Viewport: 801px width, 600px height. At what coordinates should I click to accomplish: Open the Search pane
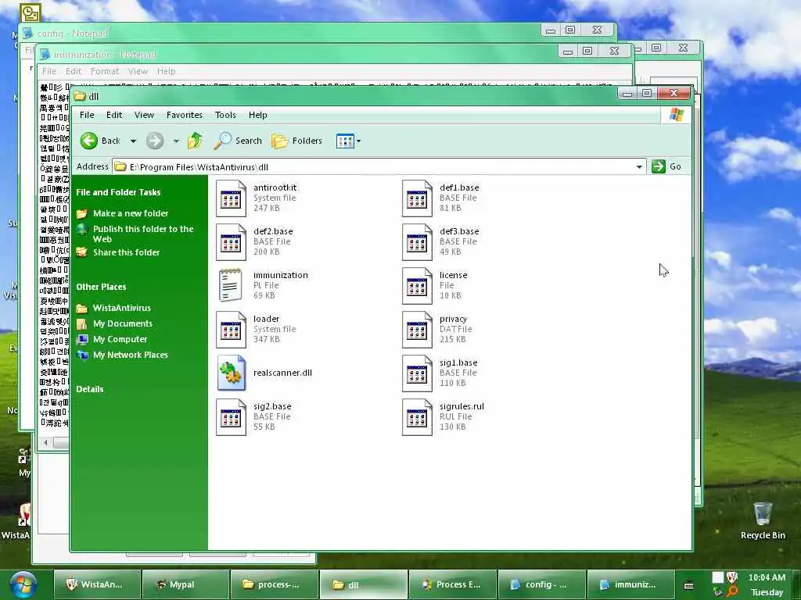click(238, 141)
